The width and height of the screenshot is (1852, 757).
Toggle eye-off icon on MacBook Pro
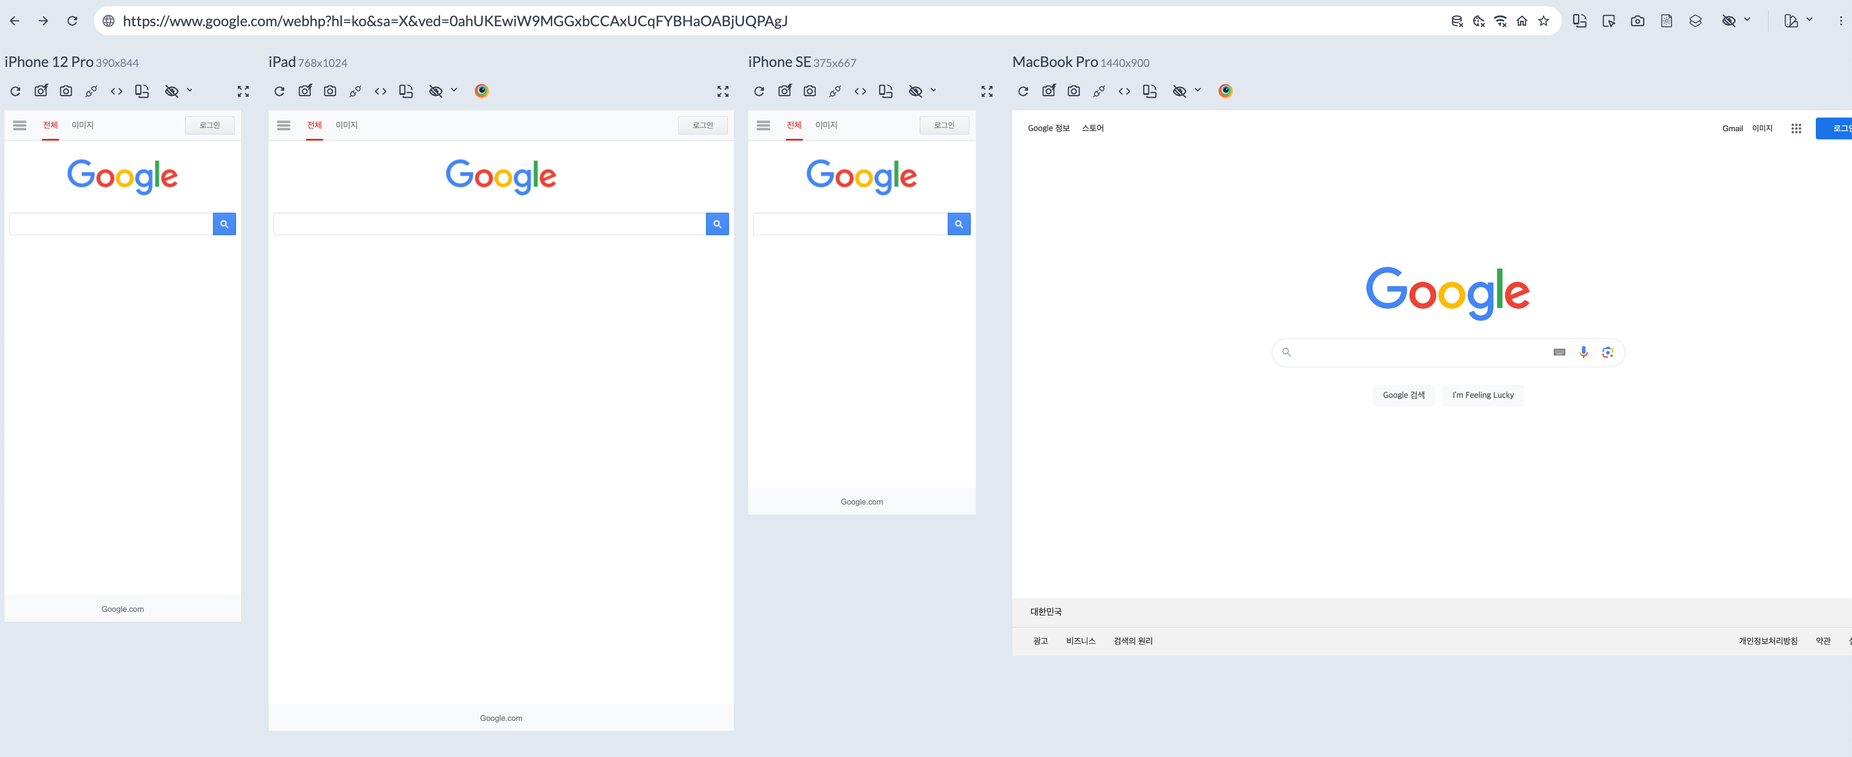(x=1179, y=90)
